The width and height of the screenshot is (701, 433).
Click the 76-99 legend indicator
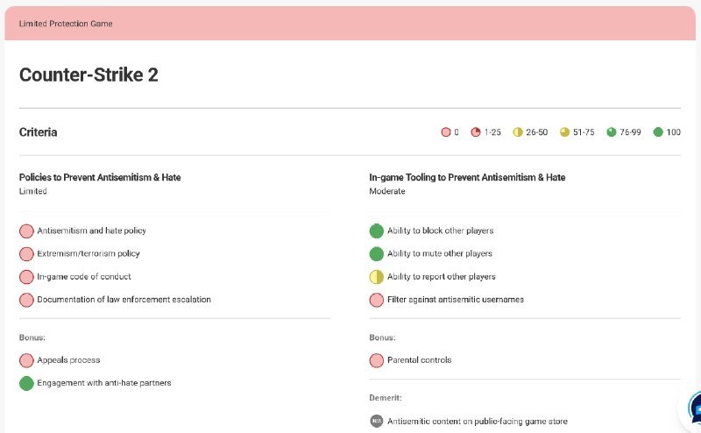pyautogui.click(x=611, y=132)
